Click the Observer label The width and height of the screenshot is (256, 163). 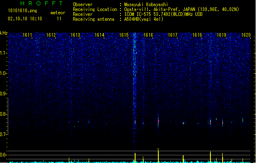click(83, 4)
